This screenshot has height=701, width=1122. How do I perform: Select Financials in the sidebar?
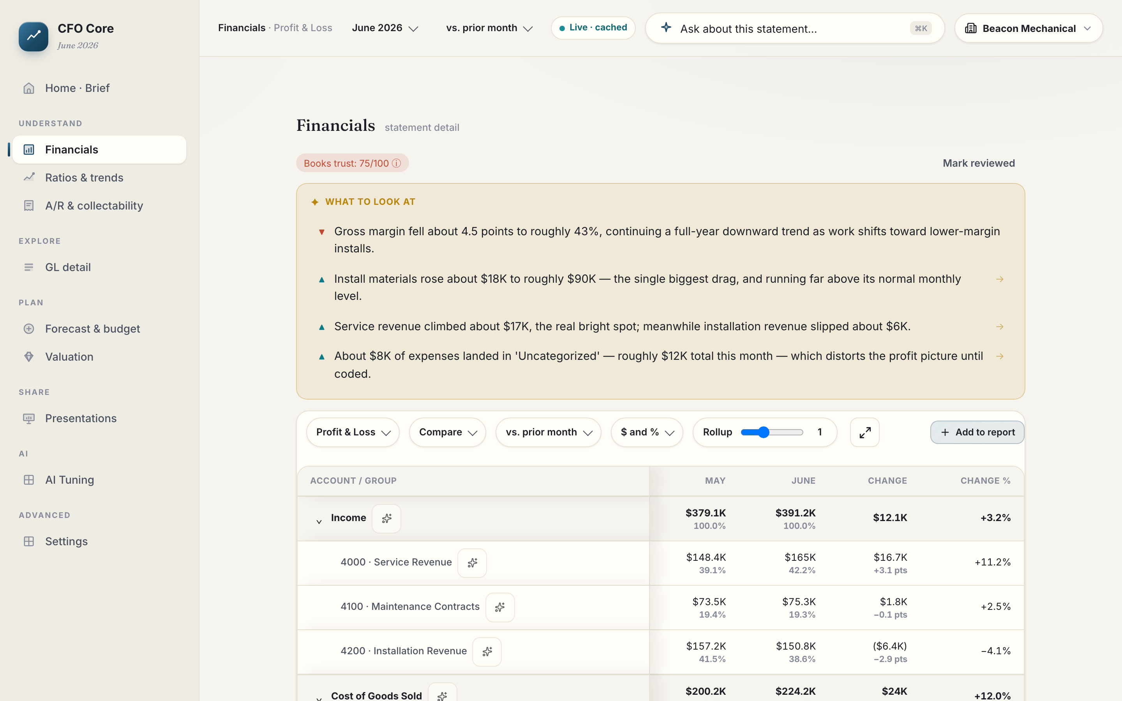click(99, 149)
